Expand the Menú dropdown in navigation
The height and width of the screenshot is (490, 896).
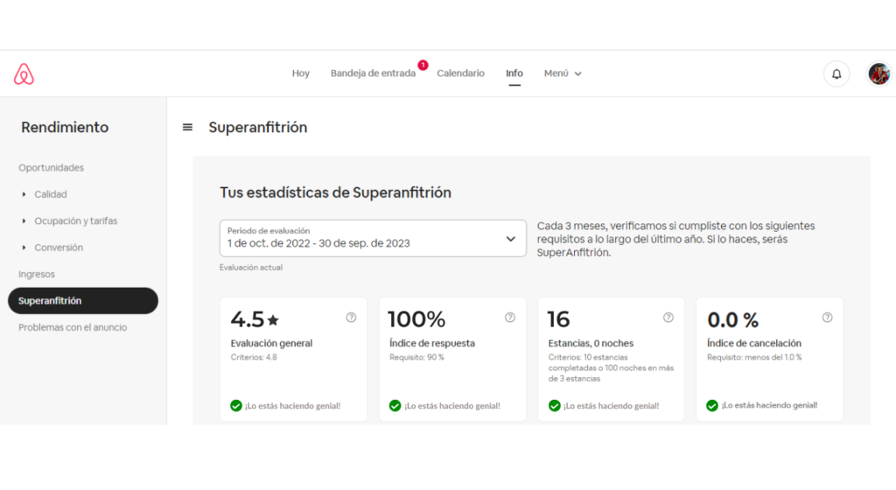(x=563, y=73)
